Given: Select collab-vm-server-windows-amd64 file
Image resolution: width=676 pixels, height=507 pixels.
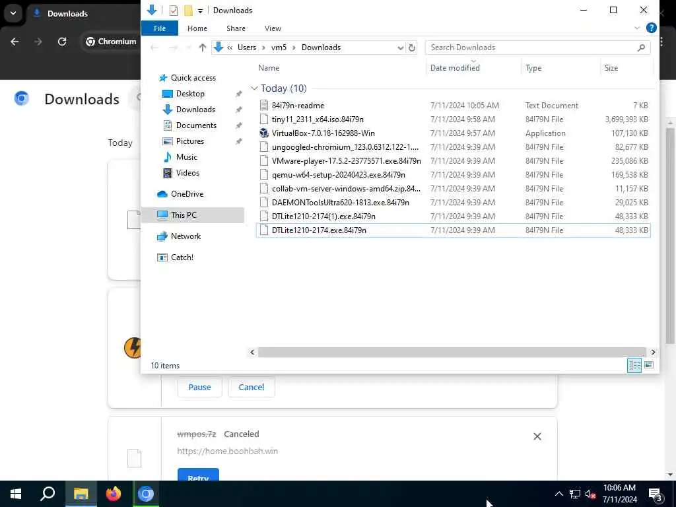Looking at the screenshot, I should (x=453, y=188).
